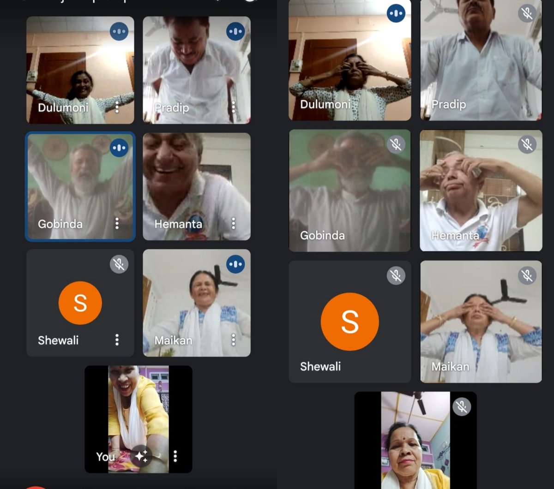The width and height of the screenshot is (554, 489).
Task: Click Shewali's muted mic icon in the right screenshot
Action: click(396, 275)
